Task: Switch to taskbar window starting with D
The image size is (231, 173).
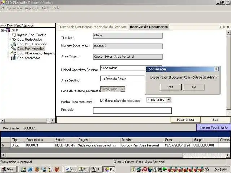Action: click(84, 169)
